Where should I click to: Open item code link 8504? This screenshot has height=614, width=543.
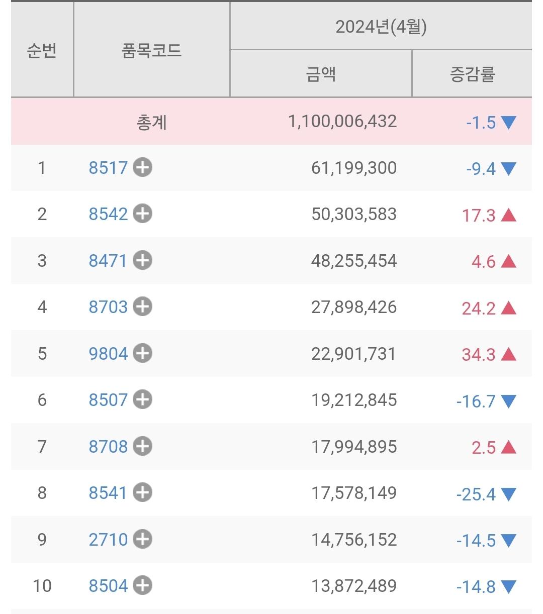[x=108, y=586]
